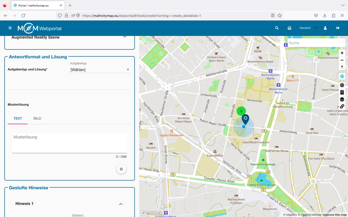This screenshot has width=348, height=217.
Task: Open the hamburger navigation menu
Action: coord(10,28)
